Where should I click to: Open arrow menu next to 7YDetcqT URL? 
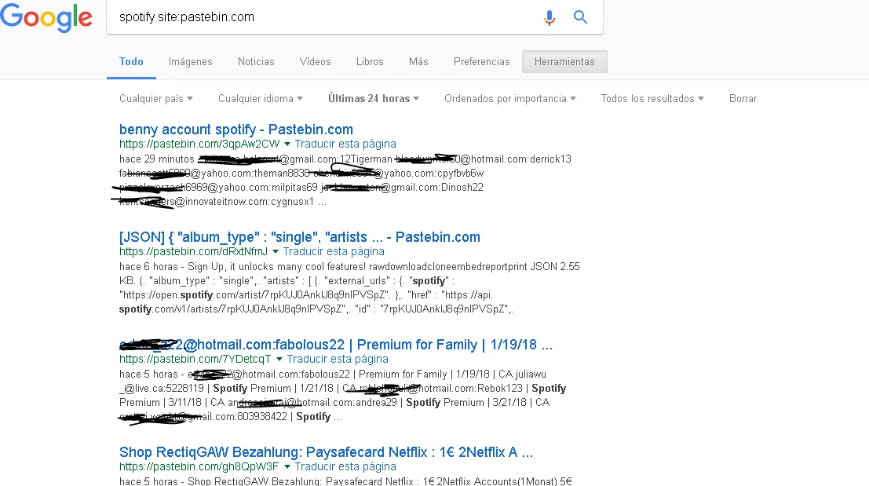click(279, 359)
